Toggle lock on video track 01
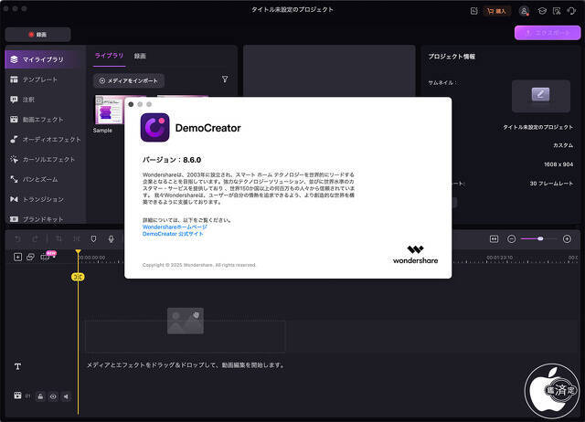The image size is (585, 422). [x=40, y=396]
